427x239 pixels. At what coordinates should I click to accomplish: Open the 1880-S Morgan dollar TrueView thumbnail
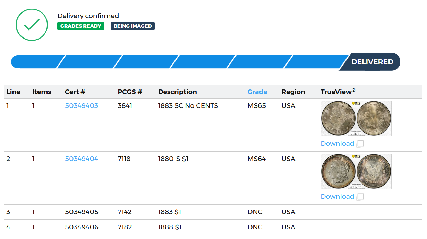356,171
